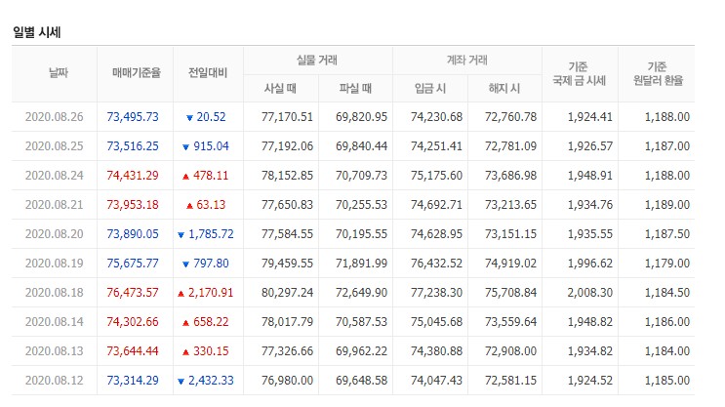Click the exchange rate 1,185.00
Screen dimensions: 725x407
coord(667,381)
